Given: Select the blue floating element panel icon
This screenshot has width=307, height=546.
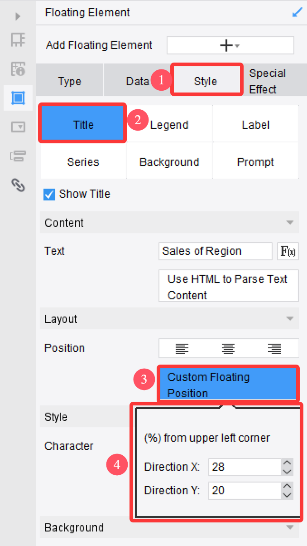Looking at the screenshot, I should (x=18, y=97).
